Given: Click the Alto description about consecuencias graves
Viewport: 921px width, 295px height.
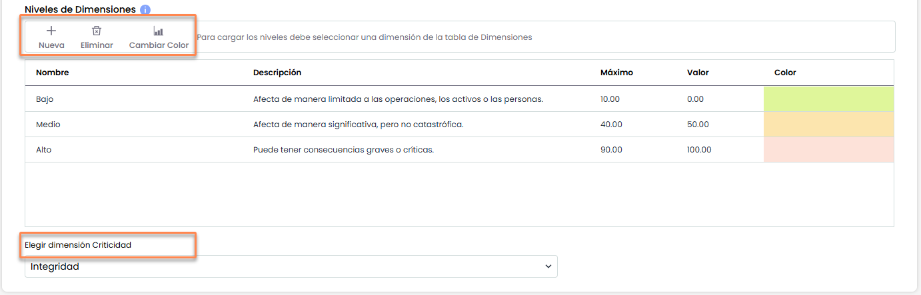Looking at the screenshot, I should point(343,150).
